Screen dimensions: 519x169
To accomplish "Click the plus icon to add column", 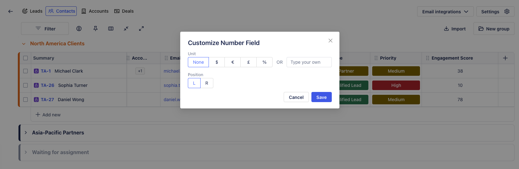I will pos(505,58).
